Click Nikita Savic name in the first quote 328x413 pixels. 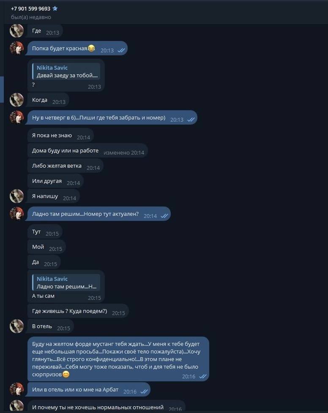pyautogui.click(x=52, y=68)
